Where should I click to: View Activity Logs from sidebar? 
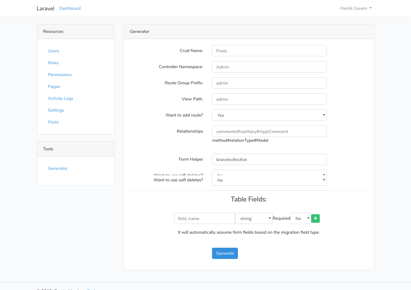[x=61, y=98]
